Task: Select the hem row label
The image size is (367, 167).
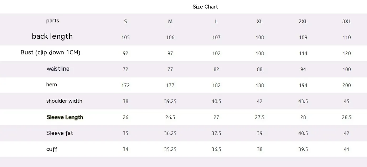Action: click(x=52, y=85)
